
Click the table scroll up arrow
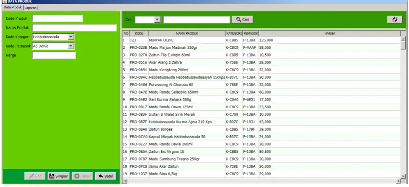[403, 39]
